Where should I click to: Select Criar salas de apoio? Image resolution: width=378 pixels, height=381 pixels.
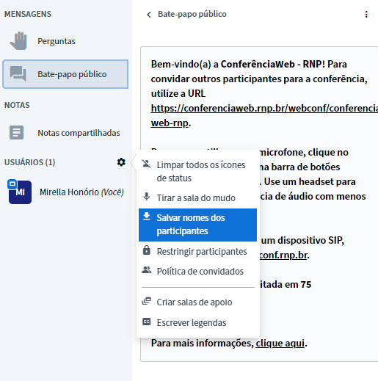tap(197, 302)
